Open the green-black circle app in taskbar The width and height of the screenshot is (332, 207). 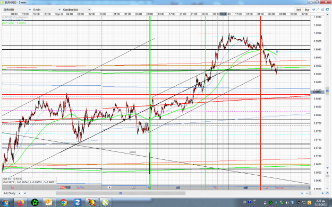point(35,203)
